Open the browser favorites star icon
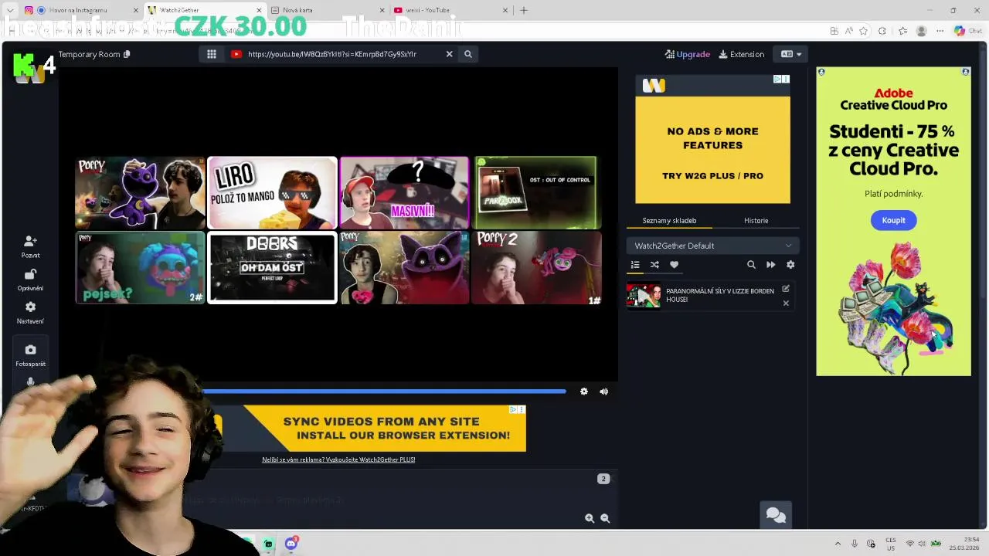Image resolution: width=989 pixels, height=556 pixels. tap(863, 31)
